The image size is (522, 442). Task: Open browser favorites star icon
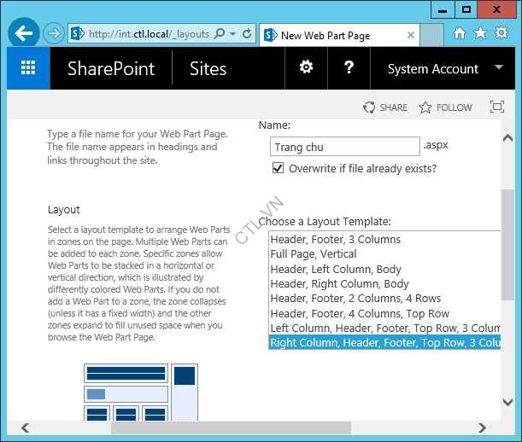tap(480, 33)
